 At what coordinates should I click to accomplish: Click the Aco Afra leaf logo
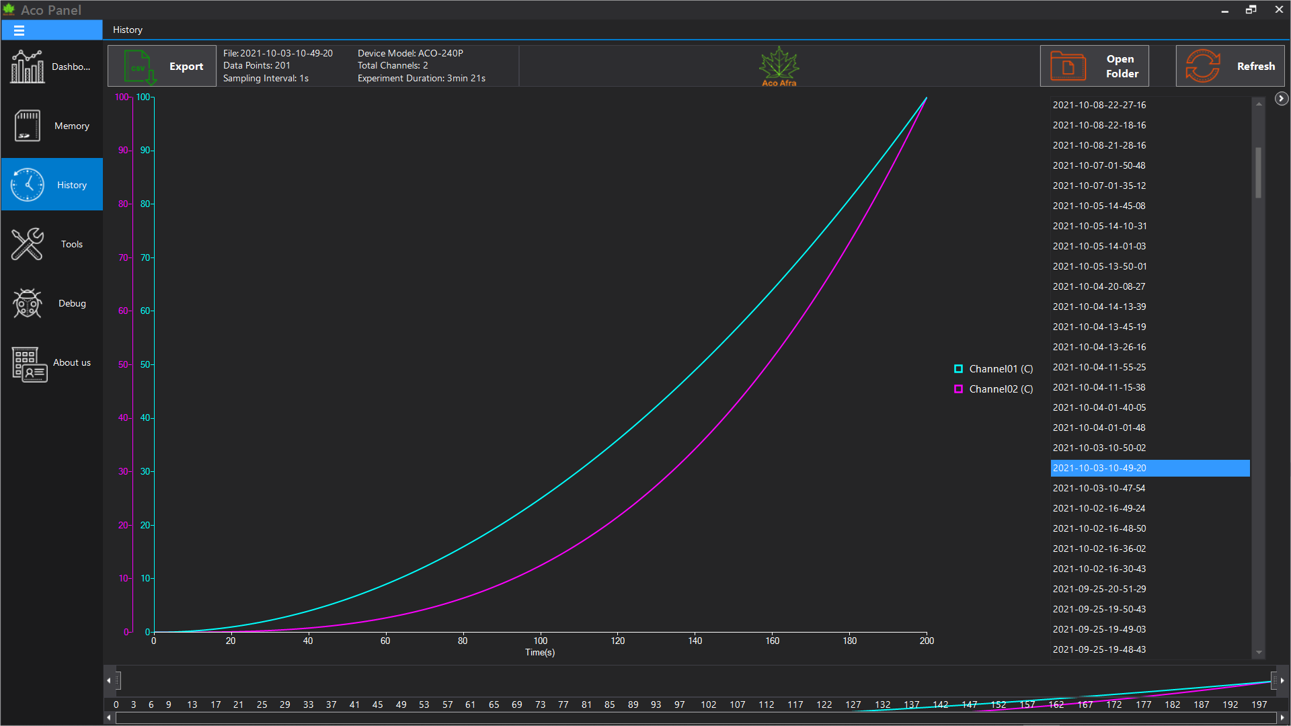point(779,66)
